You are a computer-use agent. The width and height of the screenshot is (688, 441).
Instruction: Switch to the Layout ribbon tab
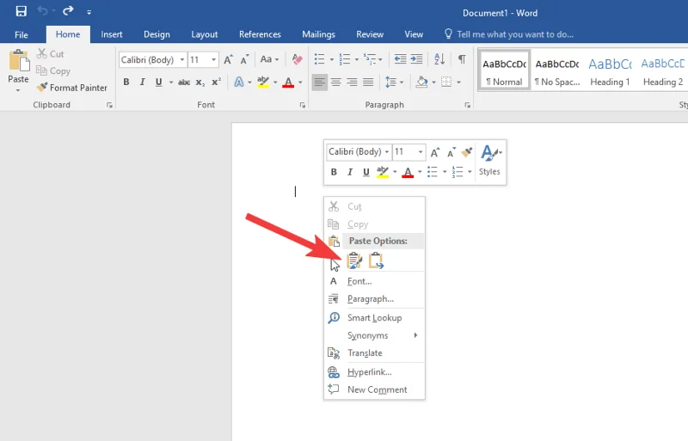[204, 34]
